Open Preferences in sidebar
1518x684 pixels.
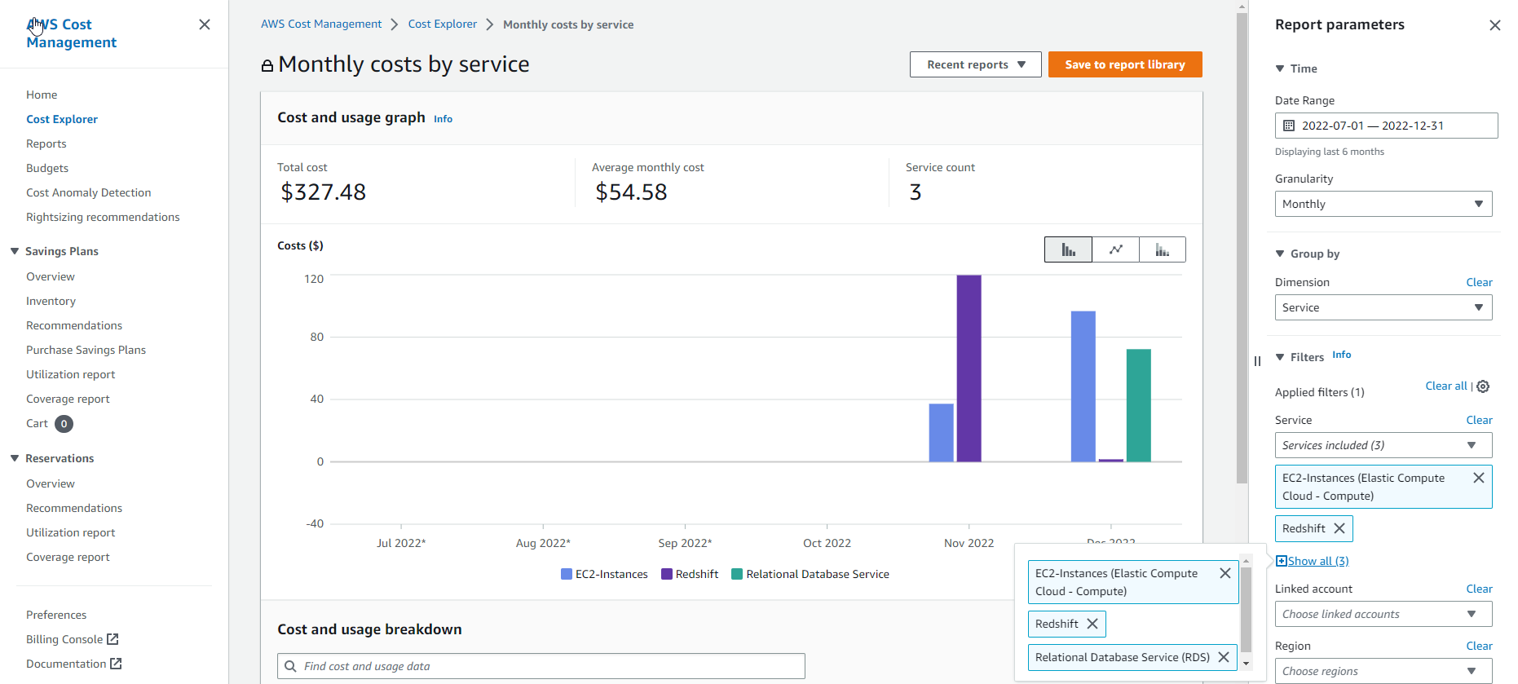click(x=56, y=615)
